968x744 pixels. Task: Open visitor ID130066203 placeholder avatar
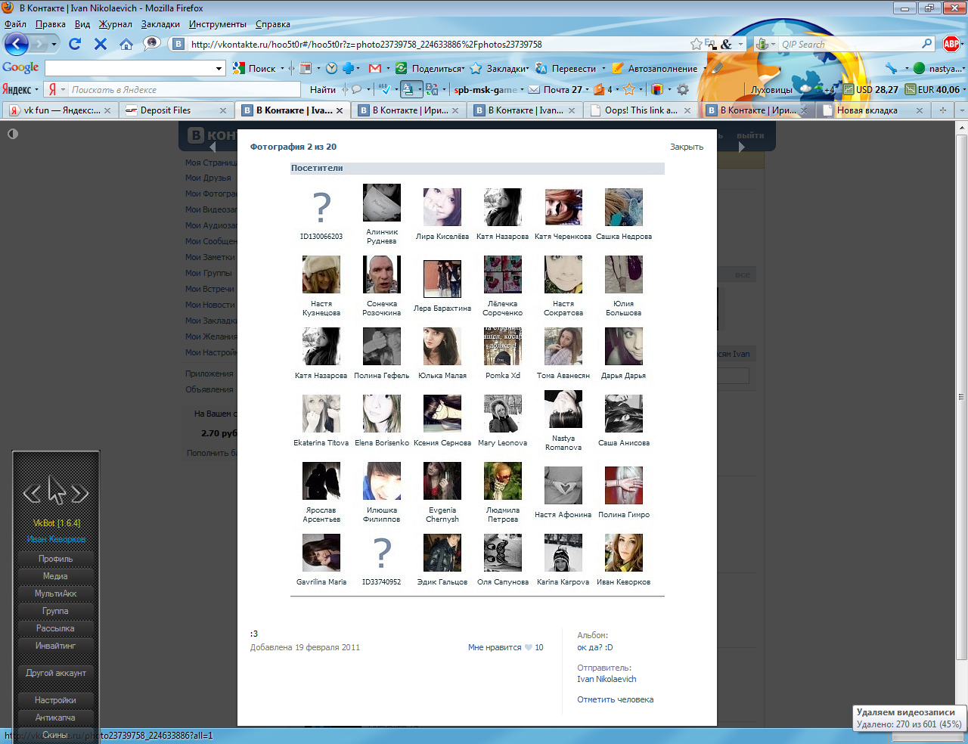point(321,207)
